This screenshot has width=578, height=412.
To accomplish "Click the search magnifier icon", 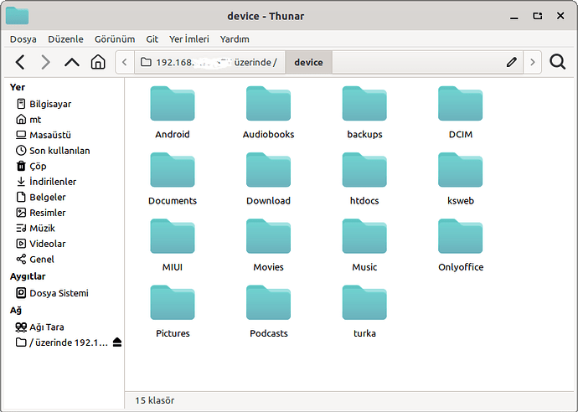I will tap(557, 62).
